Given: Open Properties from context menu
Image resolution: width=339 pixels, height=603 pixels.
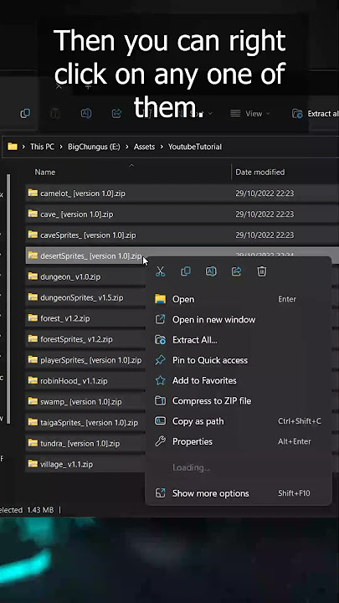Looking at the screenshot, I should pyautogui.click(x=239, y=442).
